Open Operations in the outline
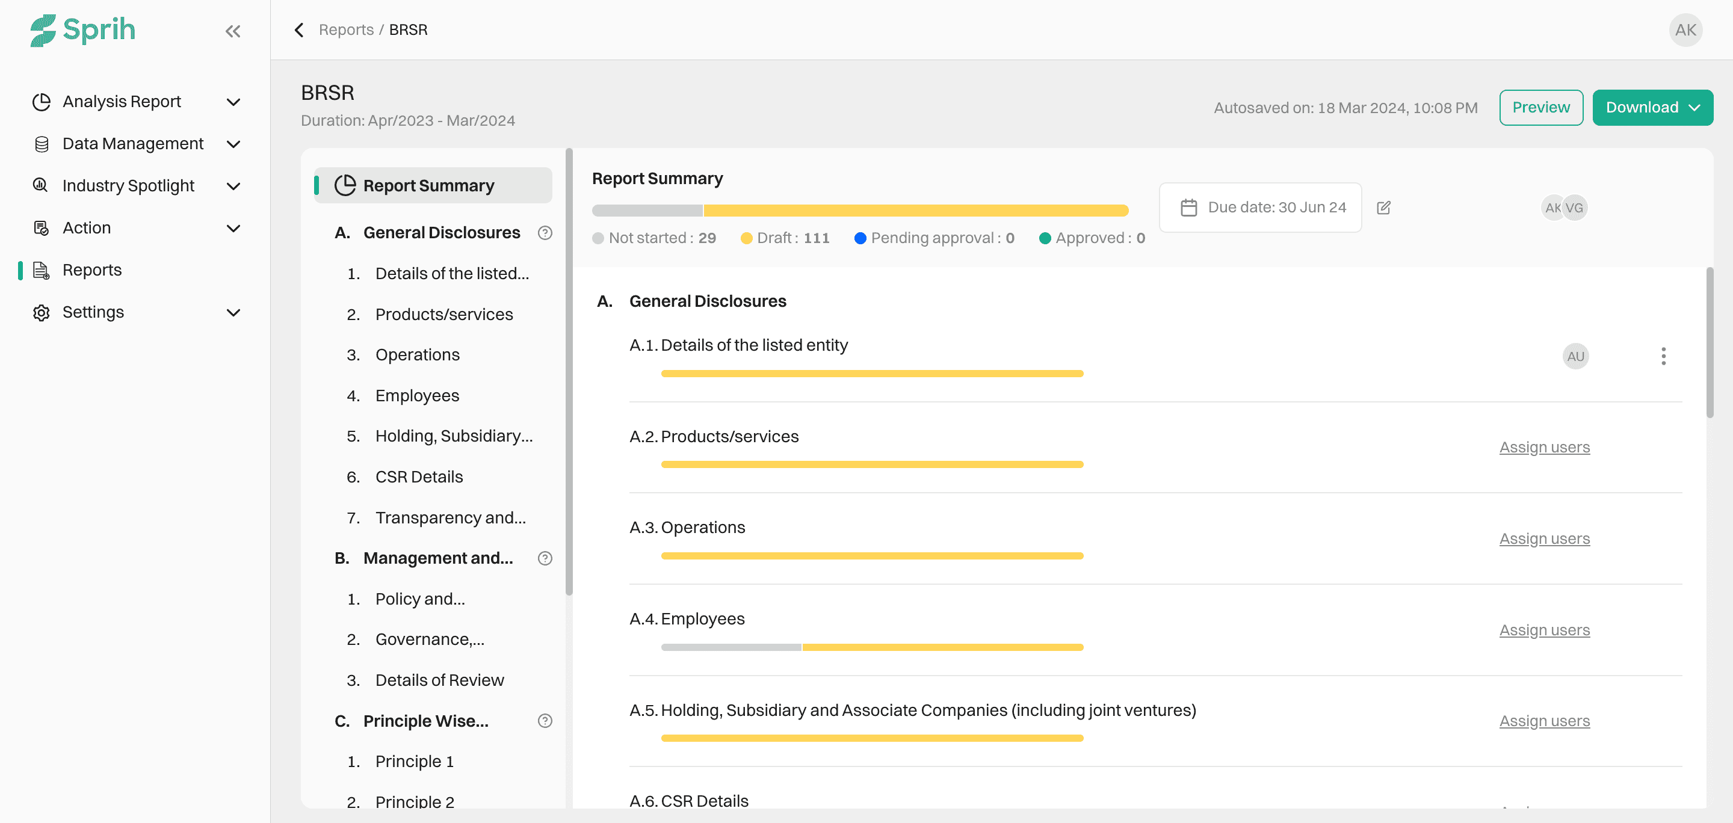Image resolution: width=1733 pixels, height=823 pixels. [417, 355]
